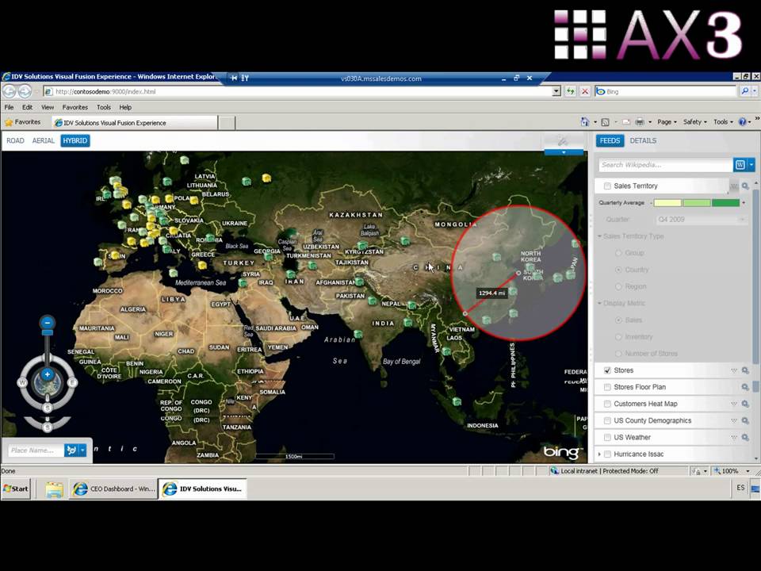Expand the Stores feed options chevron
Screen dimensions: 761x571
pos(734,370)
